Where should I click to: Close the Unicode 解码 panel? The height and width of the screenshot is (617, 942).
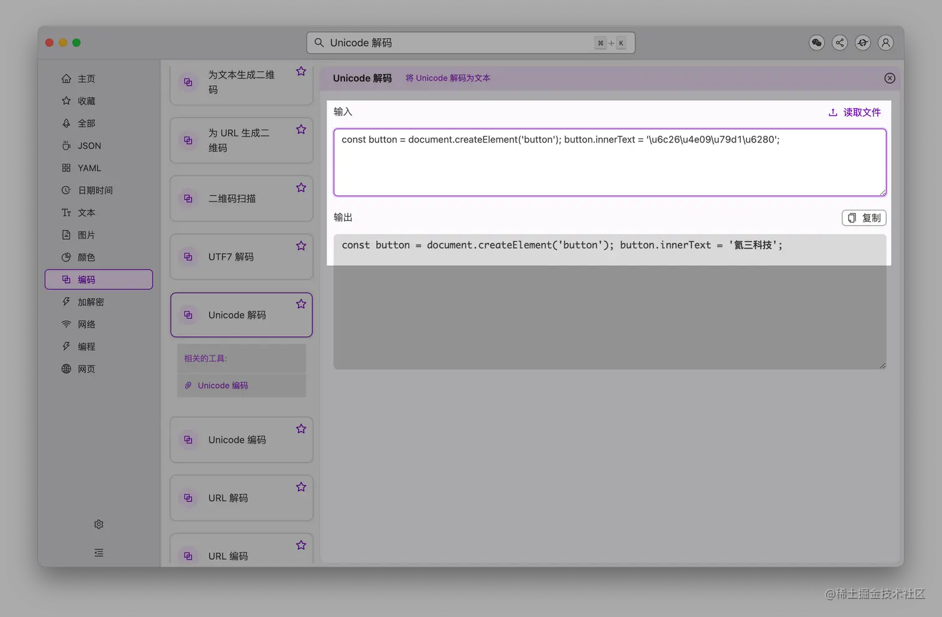[x=890, y=78]
